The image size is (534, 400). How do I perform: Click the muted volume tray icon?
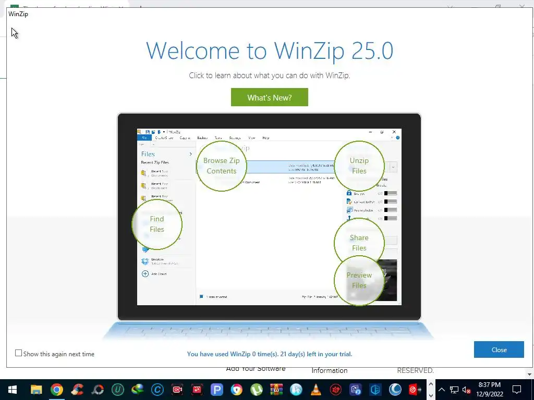tap(466, 390)
